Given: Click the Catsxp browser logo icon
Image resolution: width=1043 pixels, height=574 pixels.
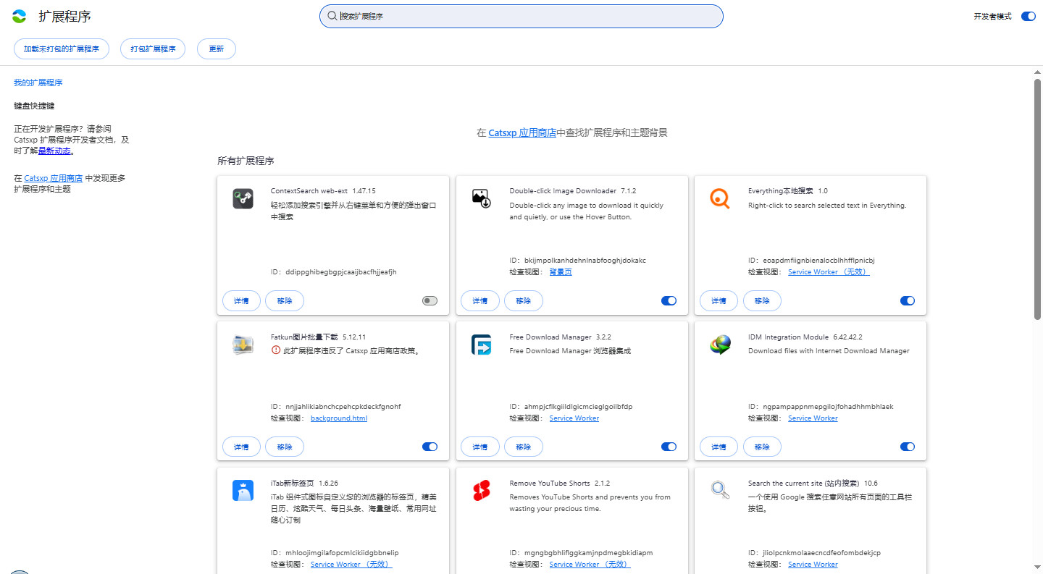Looking at the screenshot, I should click(20, 16).
